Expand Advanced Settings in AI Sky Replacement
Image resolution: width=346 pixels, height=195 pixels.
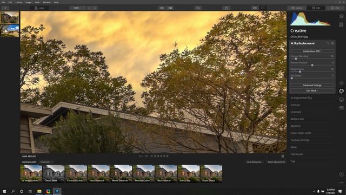click(312, 85)
